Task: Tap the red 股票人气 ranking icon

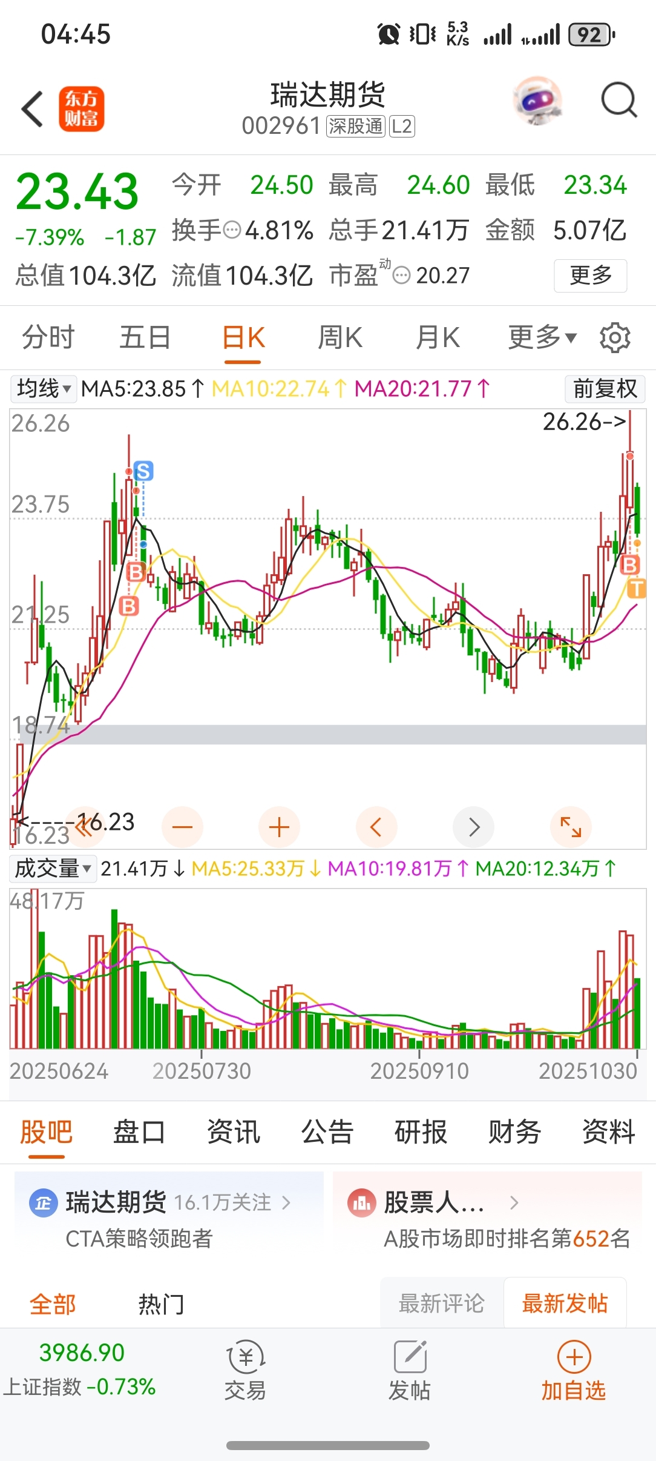Action: point(362,1203)
